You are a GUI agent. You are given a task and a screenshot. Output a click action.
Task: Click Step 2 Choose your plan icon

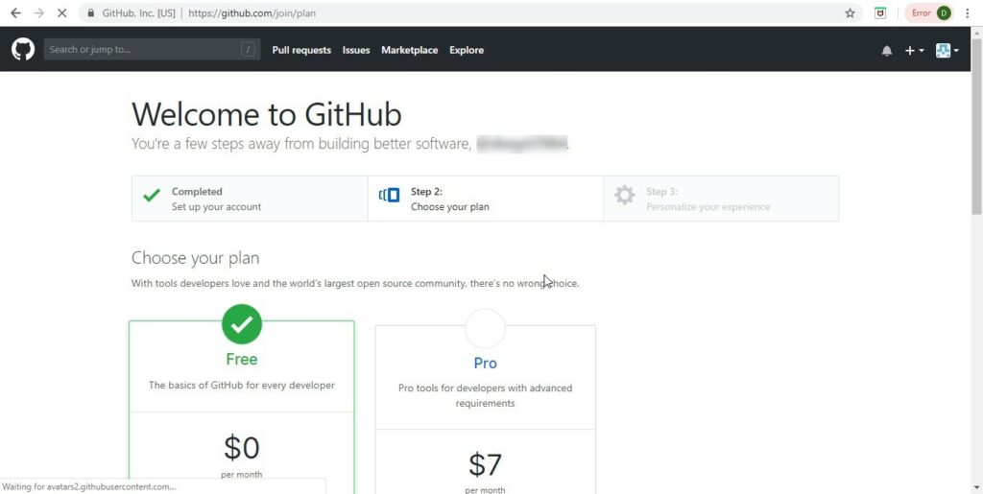tap(390, 196)
